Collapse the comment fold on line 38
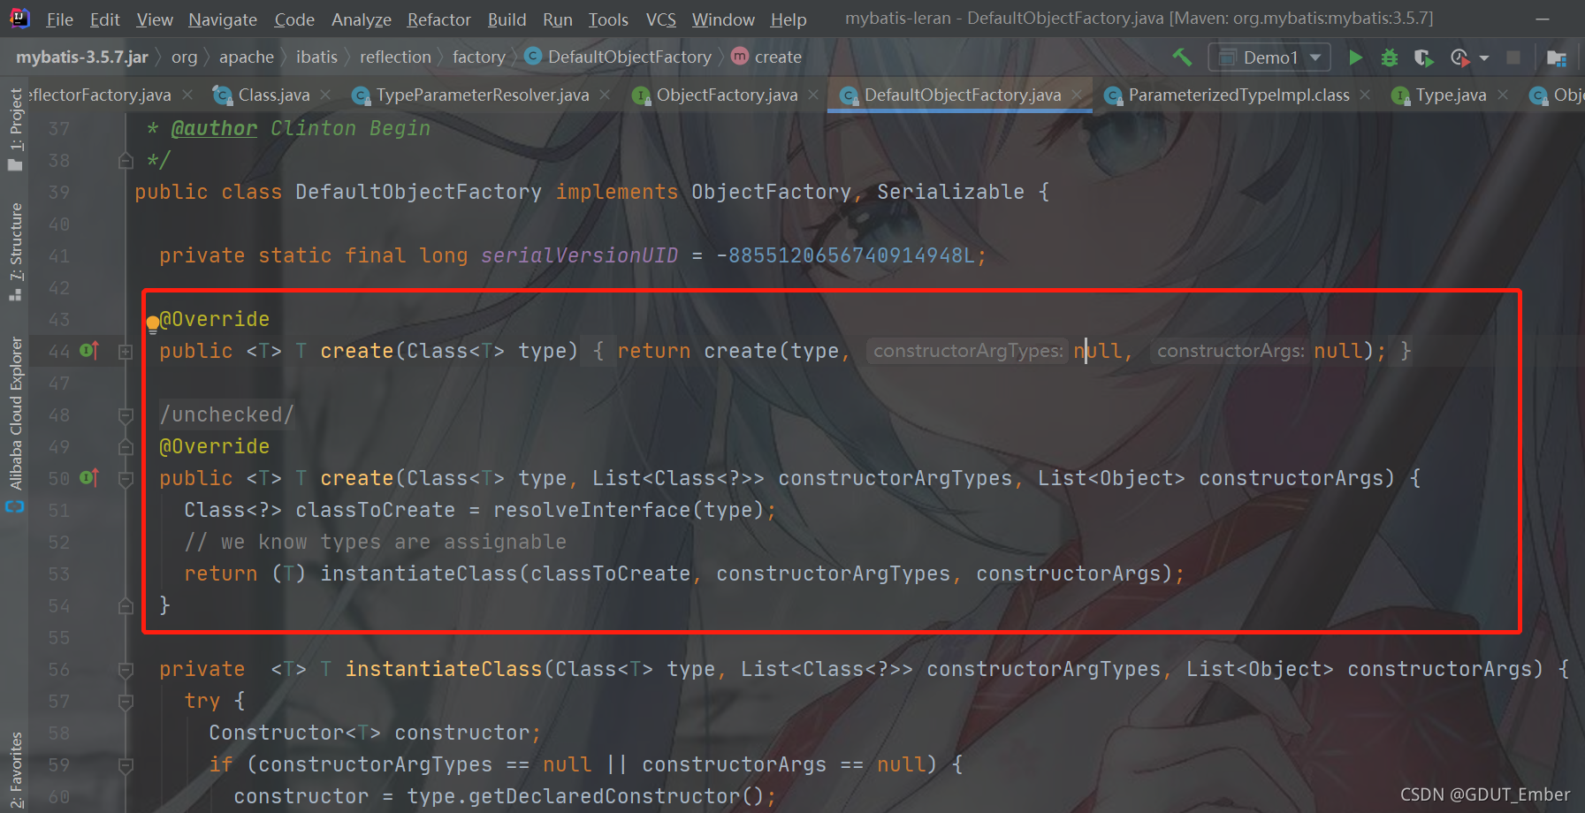This screenshot has height=813, width=1585. 126,161
